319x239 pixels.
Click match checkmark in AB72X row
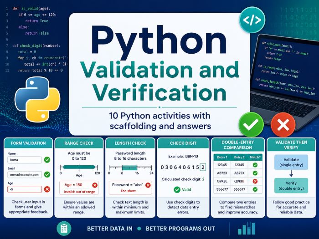255,173
